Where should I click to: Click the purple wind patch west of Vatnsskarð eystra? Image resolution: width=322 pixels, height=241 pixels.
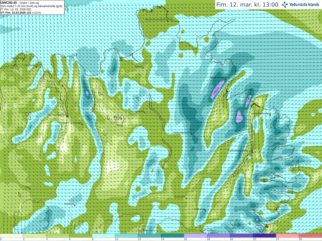click(239, 116)
